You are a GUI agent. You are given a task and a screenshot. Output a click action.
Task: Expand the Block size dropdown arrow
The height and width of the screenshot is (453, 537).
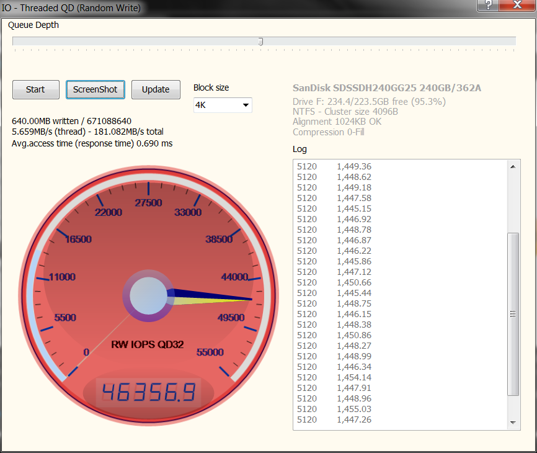coord(246,105)
